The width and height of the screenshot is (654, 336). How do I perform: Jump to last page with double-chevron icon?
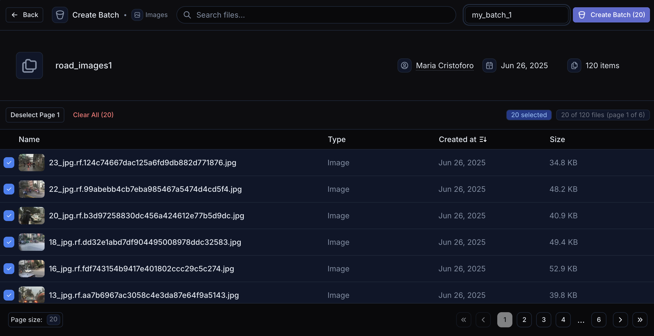coord(640,320)
